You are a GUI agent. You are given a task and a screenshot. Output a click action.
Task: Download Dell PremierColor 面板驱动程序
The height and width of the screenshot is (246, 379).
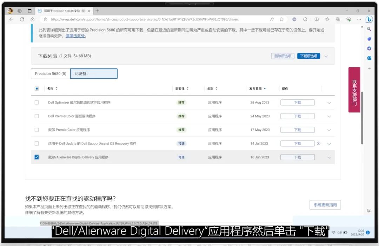[298, 116]
